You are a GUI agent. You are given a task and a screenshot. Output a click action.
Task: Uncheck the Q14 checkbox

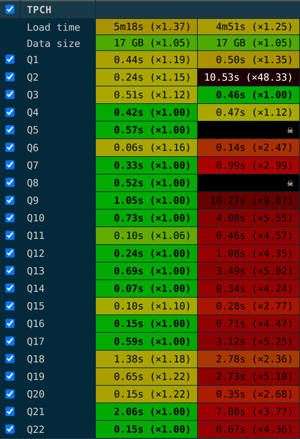(10, 288)
